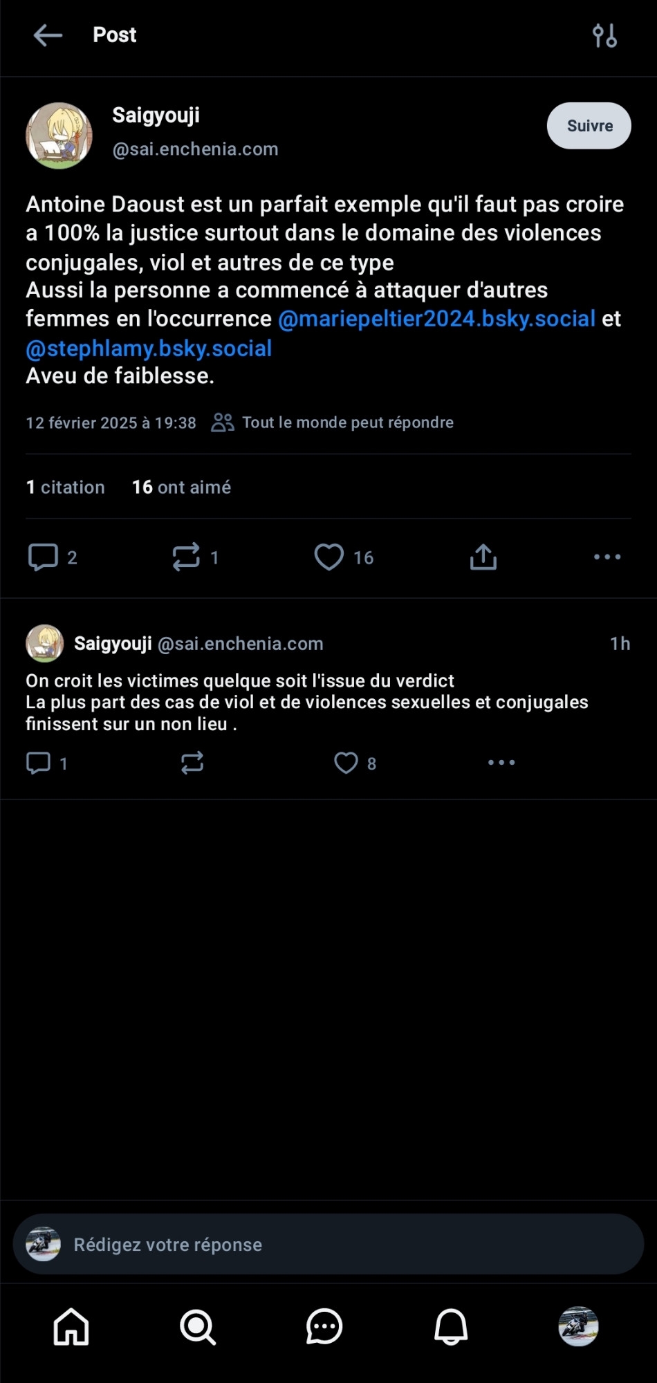The width and height of the screenshot is (657, 1383).
Task: Open the notifications bell
Action: click(451, 1327)
